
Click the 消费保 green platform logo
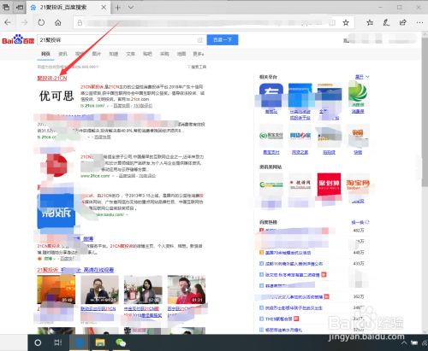click(358, 95)
